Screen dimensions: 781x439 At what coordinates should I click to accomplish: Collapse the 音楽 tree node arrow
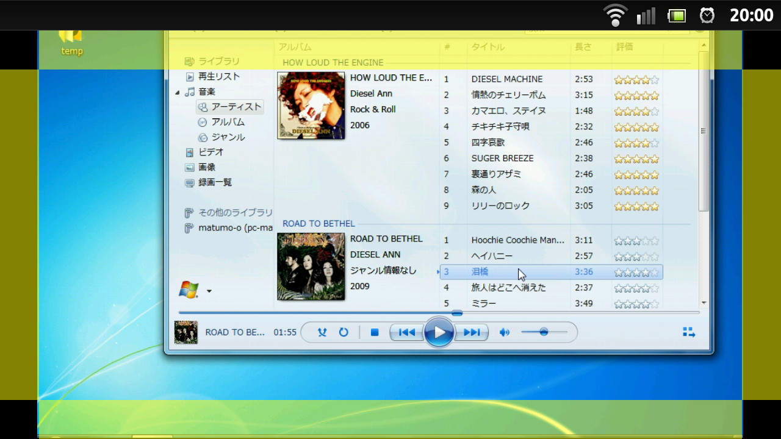pos(178,92)
